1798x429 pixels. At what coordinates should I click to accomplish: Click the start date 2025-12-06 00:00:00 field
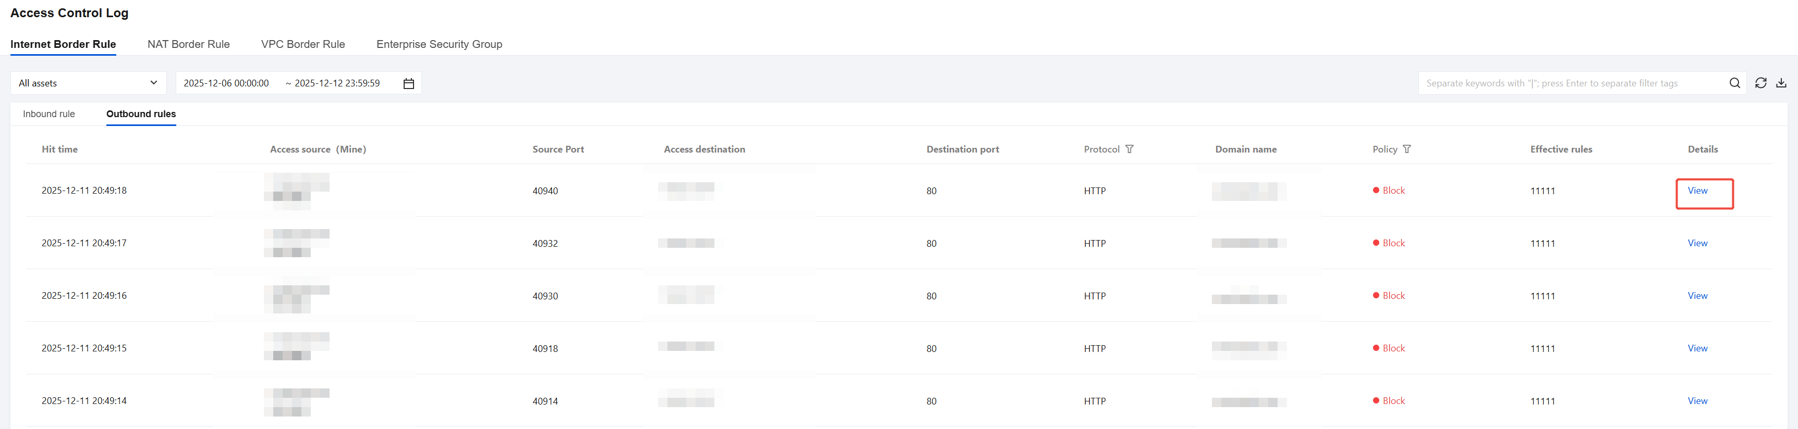tap(226, 84)
